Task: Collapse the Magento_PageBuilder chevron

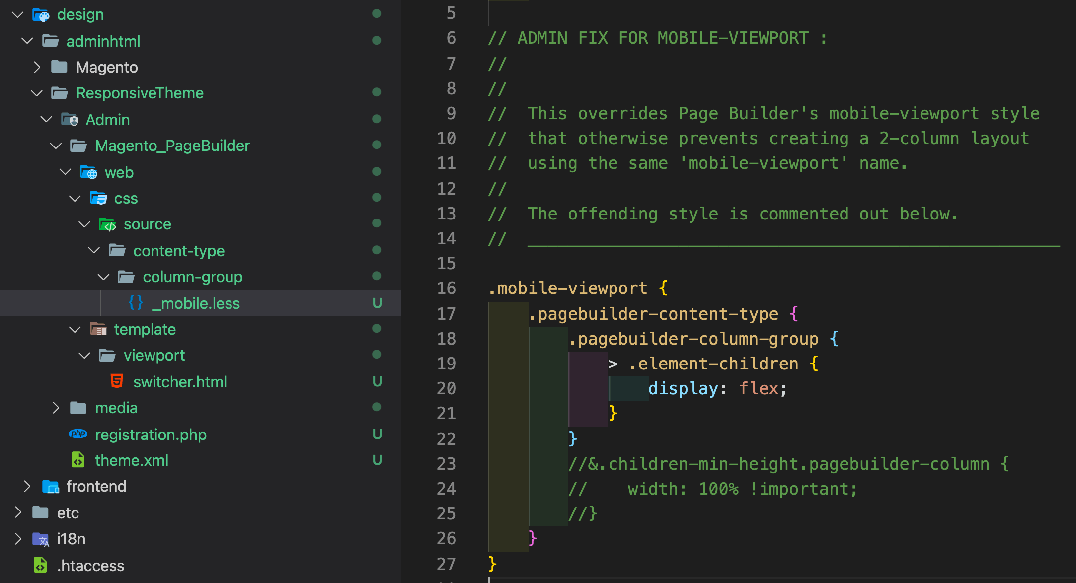Action: (x=56, y=146)
